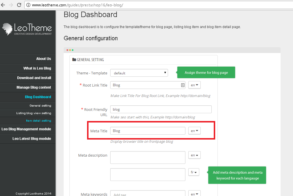Reload the page with refresh icon
The width and height of the screenshot is (293, 196).
19,5
